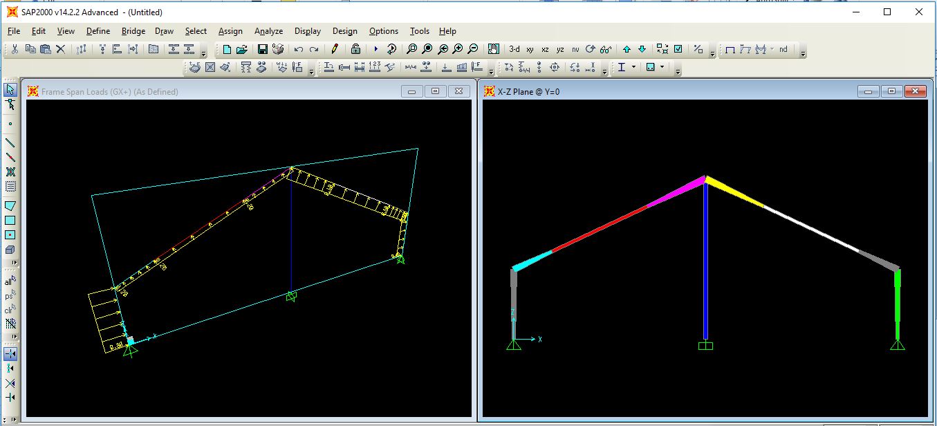Click the nd toolbar button
937x426 pixels.
pos(783,49)
